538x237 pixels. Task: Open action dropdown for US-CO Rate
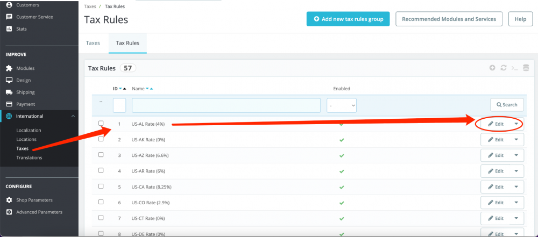[x=516, y=203]
